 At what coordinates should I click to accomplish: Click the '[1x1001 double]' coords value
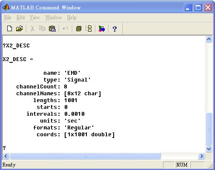pos(89,135)
